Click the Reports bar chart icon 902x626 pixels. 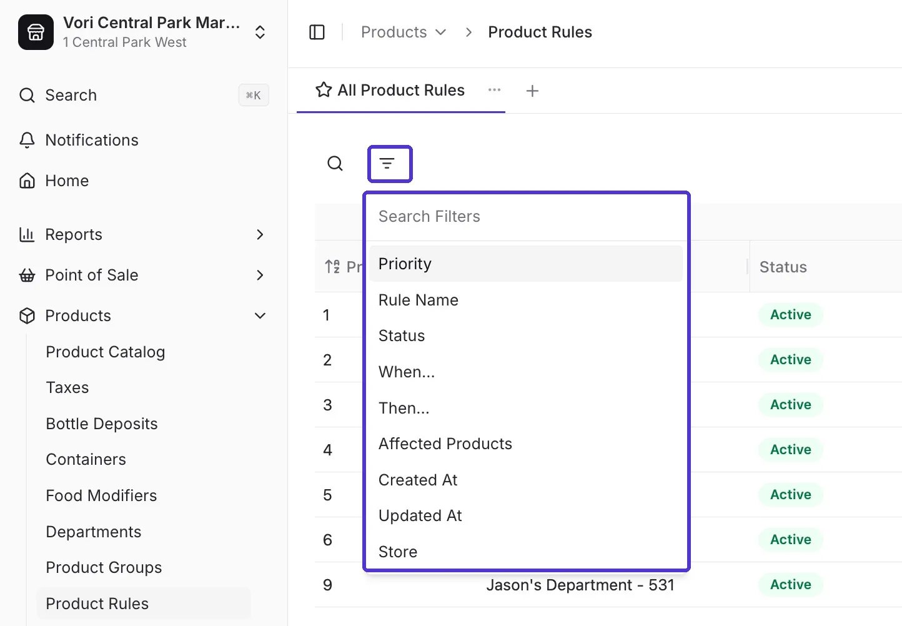point(27,234)
